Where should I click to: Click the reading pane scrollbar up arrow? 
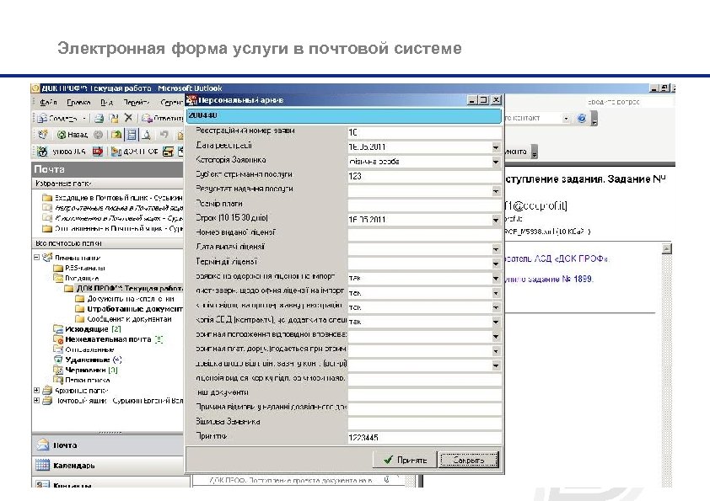[x=666, y=248]
